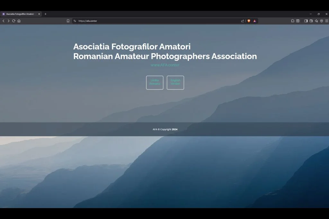Click the share page icon

click(x=243, y=21)
